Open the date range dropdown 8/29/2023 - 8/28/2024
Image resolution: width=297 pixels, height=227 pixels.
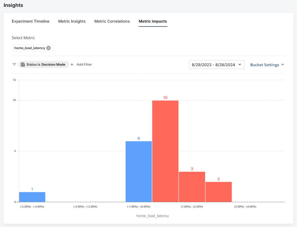(x=217, y=65)
